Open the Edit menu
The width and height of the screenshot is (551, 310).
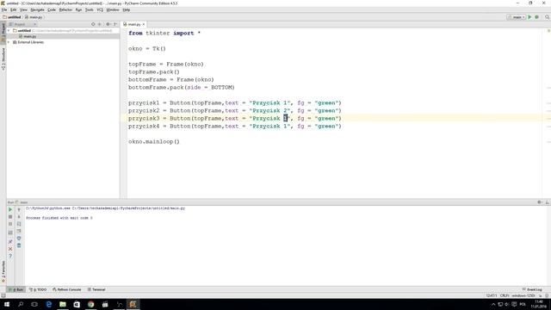(x=14, y=9)
